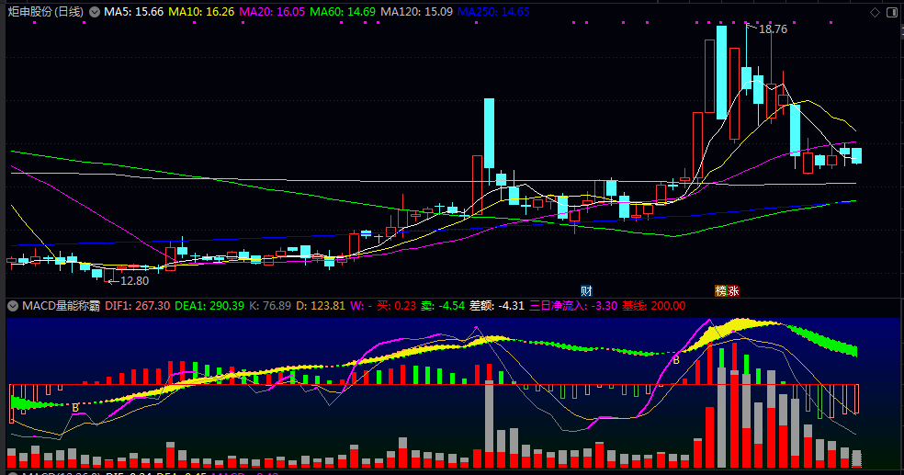
Task: Click the 炬申股份 (日线) chart title
Action: 45,12
